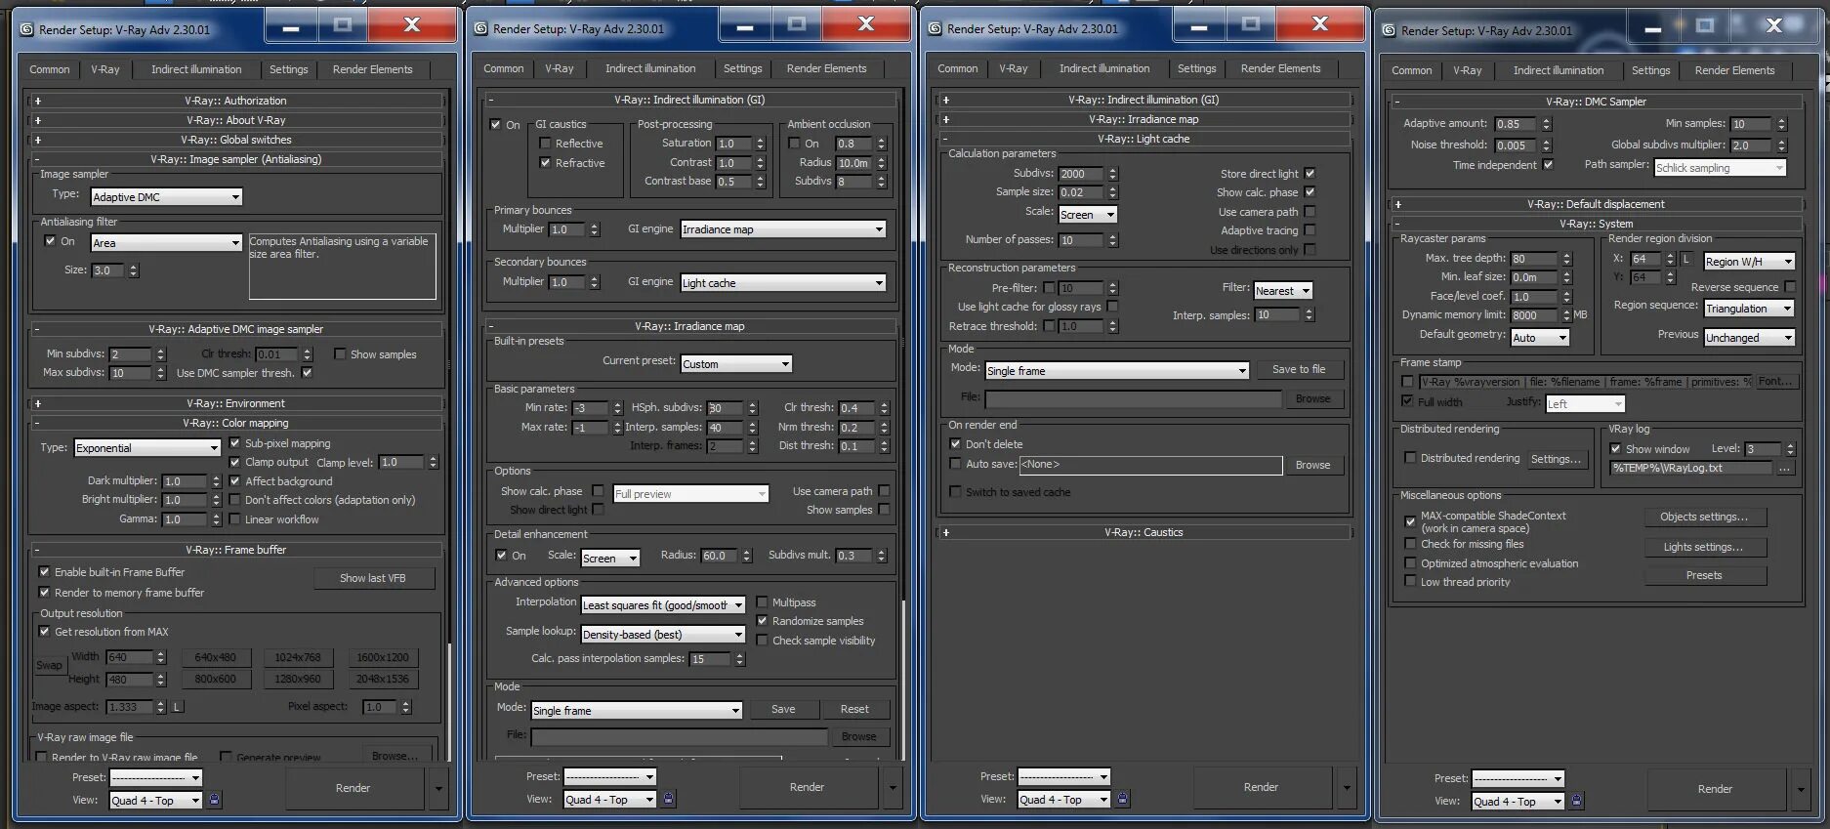Viewport: 1830px width, 829px height.
Task: Switch to V-Ray tab in first window
Action: 105,69
